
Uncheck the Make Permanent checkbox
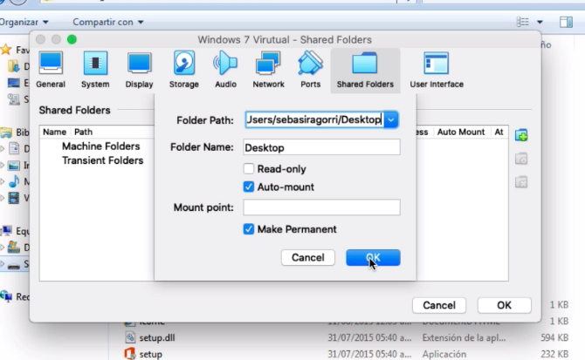pos(249,229)
